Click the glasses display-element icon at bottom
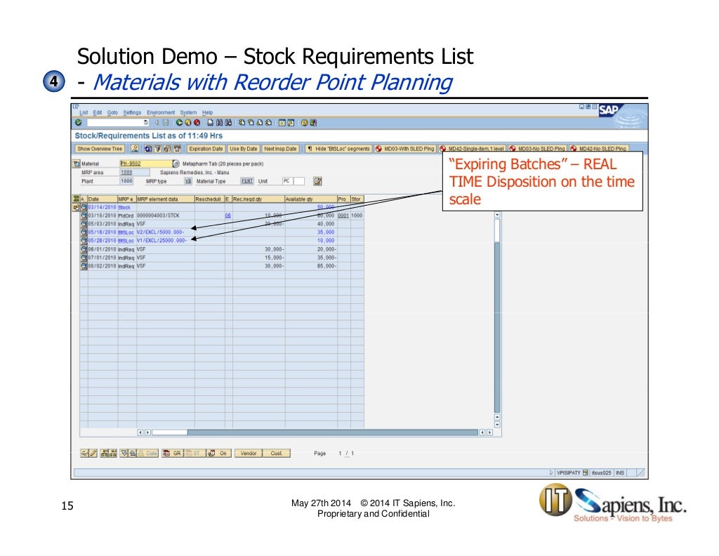 point(84,454)
